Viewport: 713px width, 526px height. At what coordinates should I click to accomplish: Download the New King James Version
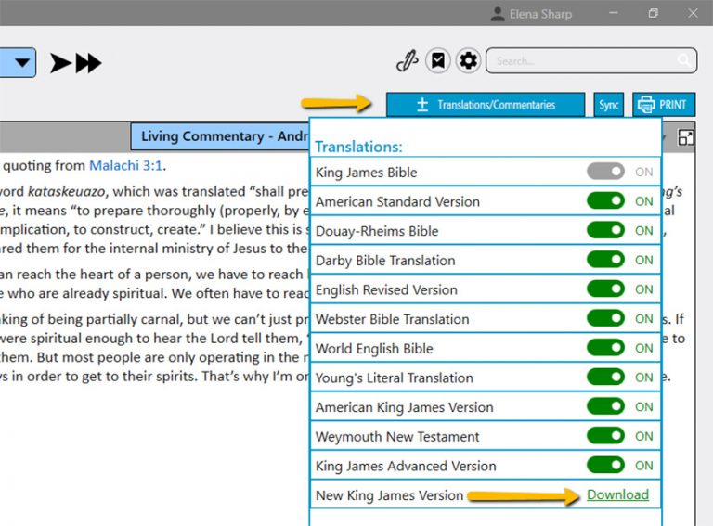point(617,494)
